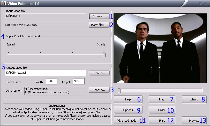The image size is (210, 126).
Task: Click the video position slider handle
Action: [119, 90]
